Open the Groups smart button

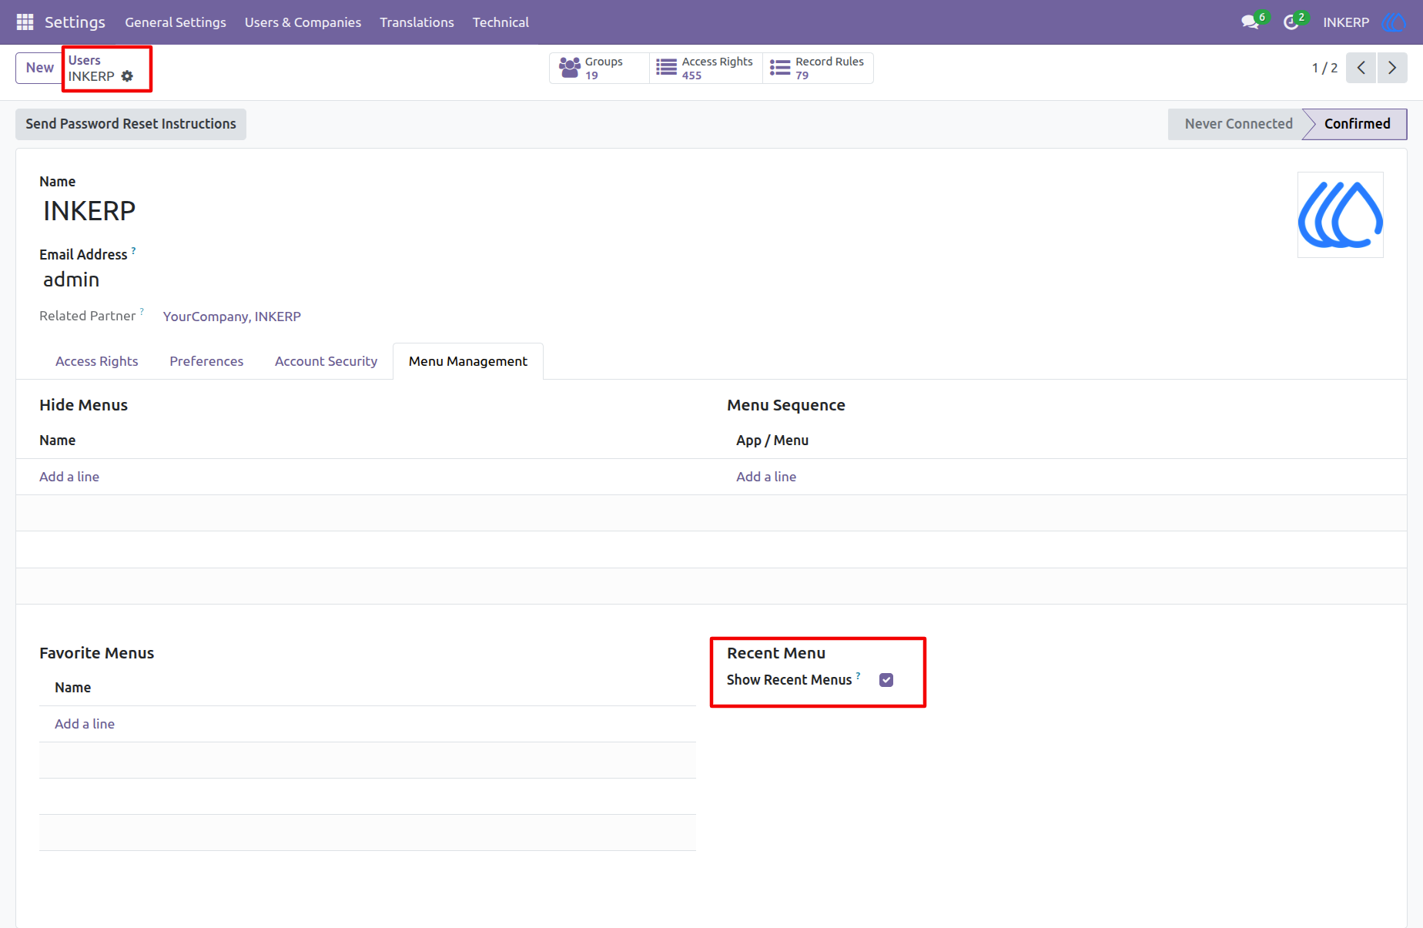pyautogui.click(x=598, y=68)
